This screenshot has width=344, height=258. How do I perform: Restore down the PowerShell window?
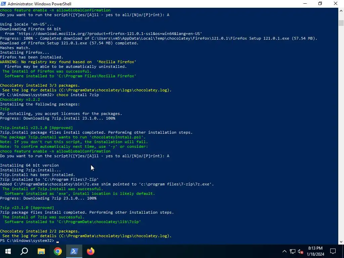coord(320,4)
